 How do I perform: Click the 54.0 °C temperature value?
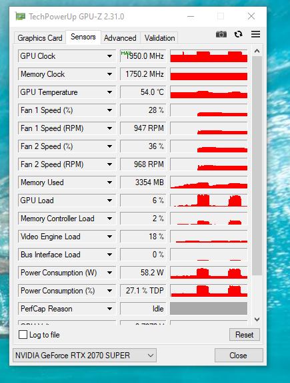click(143, 92)
